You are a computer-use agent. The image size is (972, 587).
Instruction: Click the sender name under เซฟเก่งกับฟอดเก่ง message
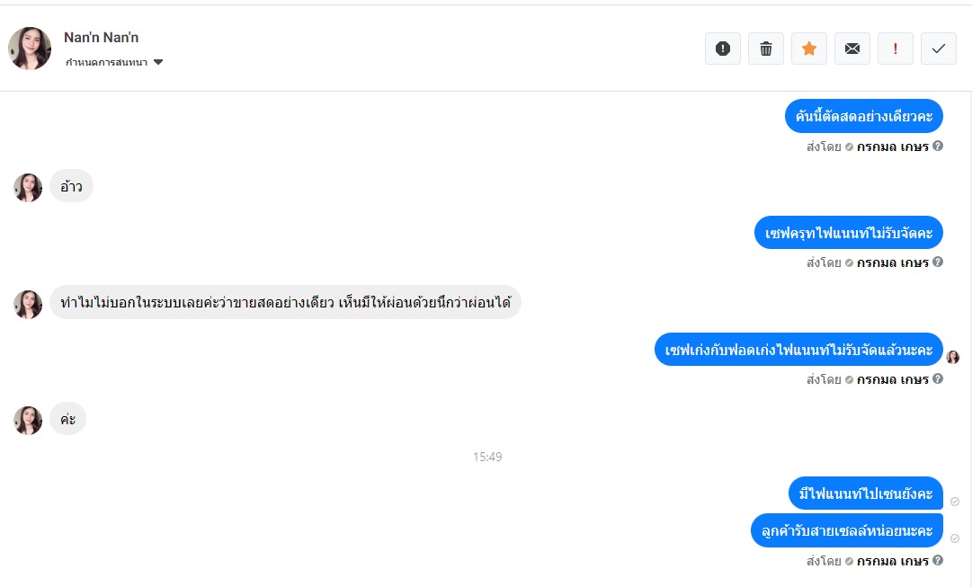[x=892, y=379]
